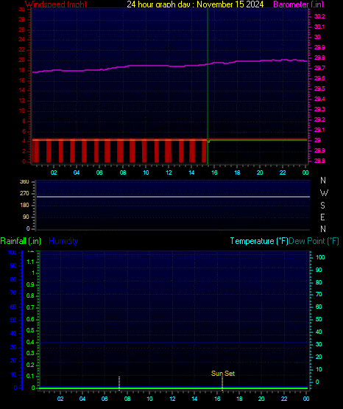Click the W compass label
This screenshot has height=409, width=343.
click(x=324, y=193)
